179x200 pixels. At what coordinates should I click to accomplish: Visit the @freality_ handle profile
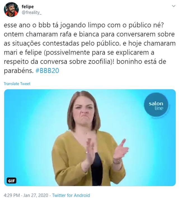tap(32, 13)
